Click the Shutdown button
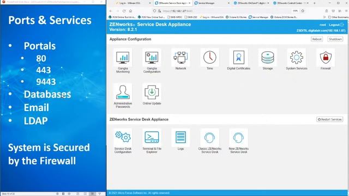 (335, 39)
